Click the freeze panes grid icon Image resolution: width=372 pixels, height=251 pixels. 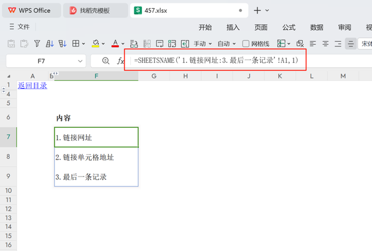tap(281, 44)
